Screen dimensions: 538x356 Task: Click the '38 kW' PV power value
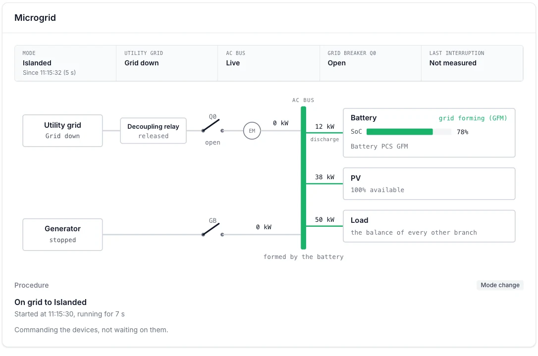pos(324,177)
